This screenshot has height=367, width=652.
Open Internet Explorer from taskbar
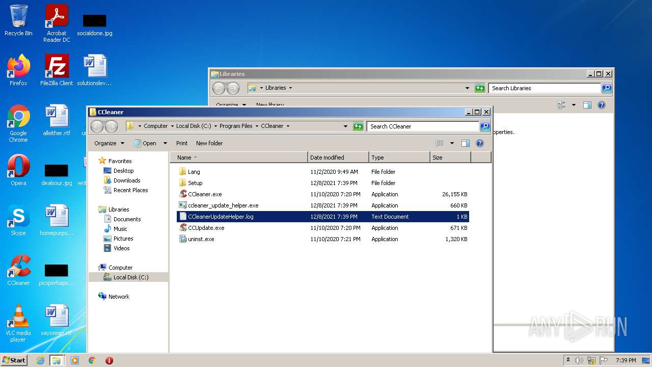click(40, 360)
